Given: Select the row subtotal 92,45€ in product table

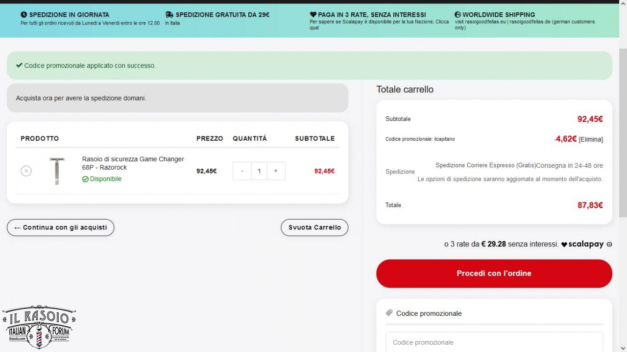Looking at the screenshot, I should pyautogui.click(x=324, y=171).
